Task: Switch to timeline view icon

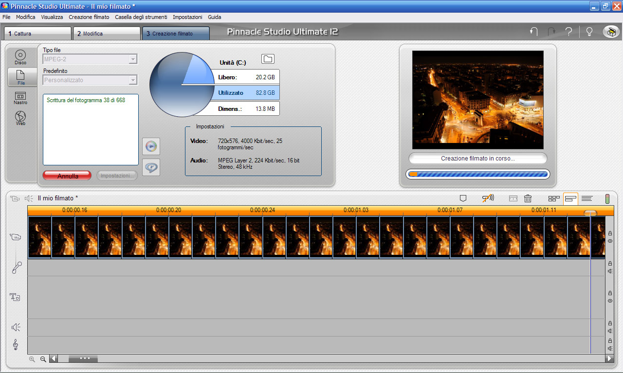Action: click(571, 198)
